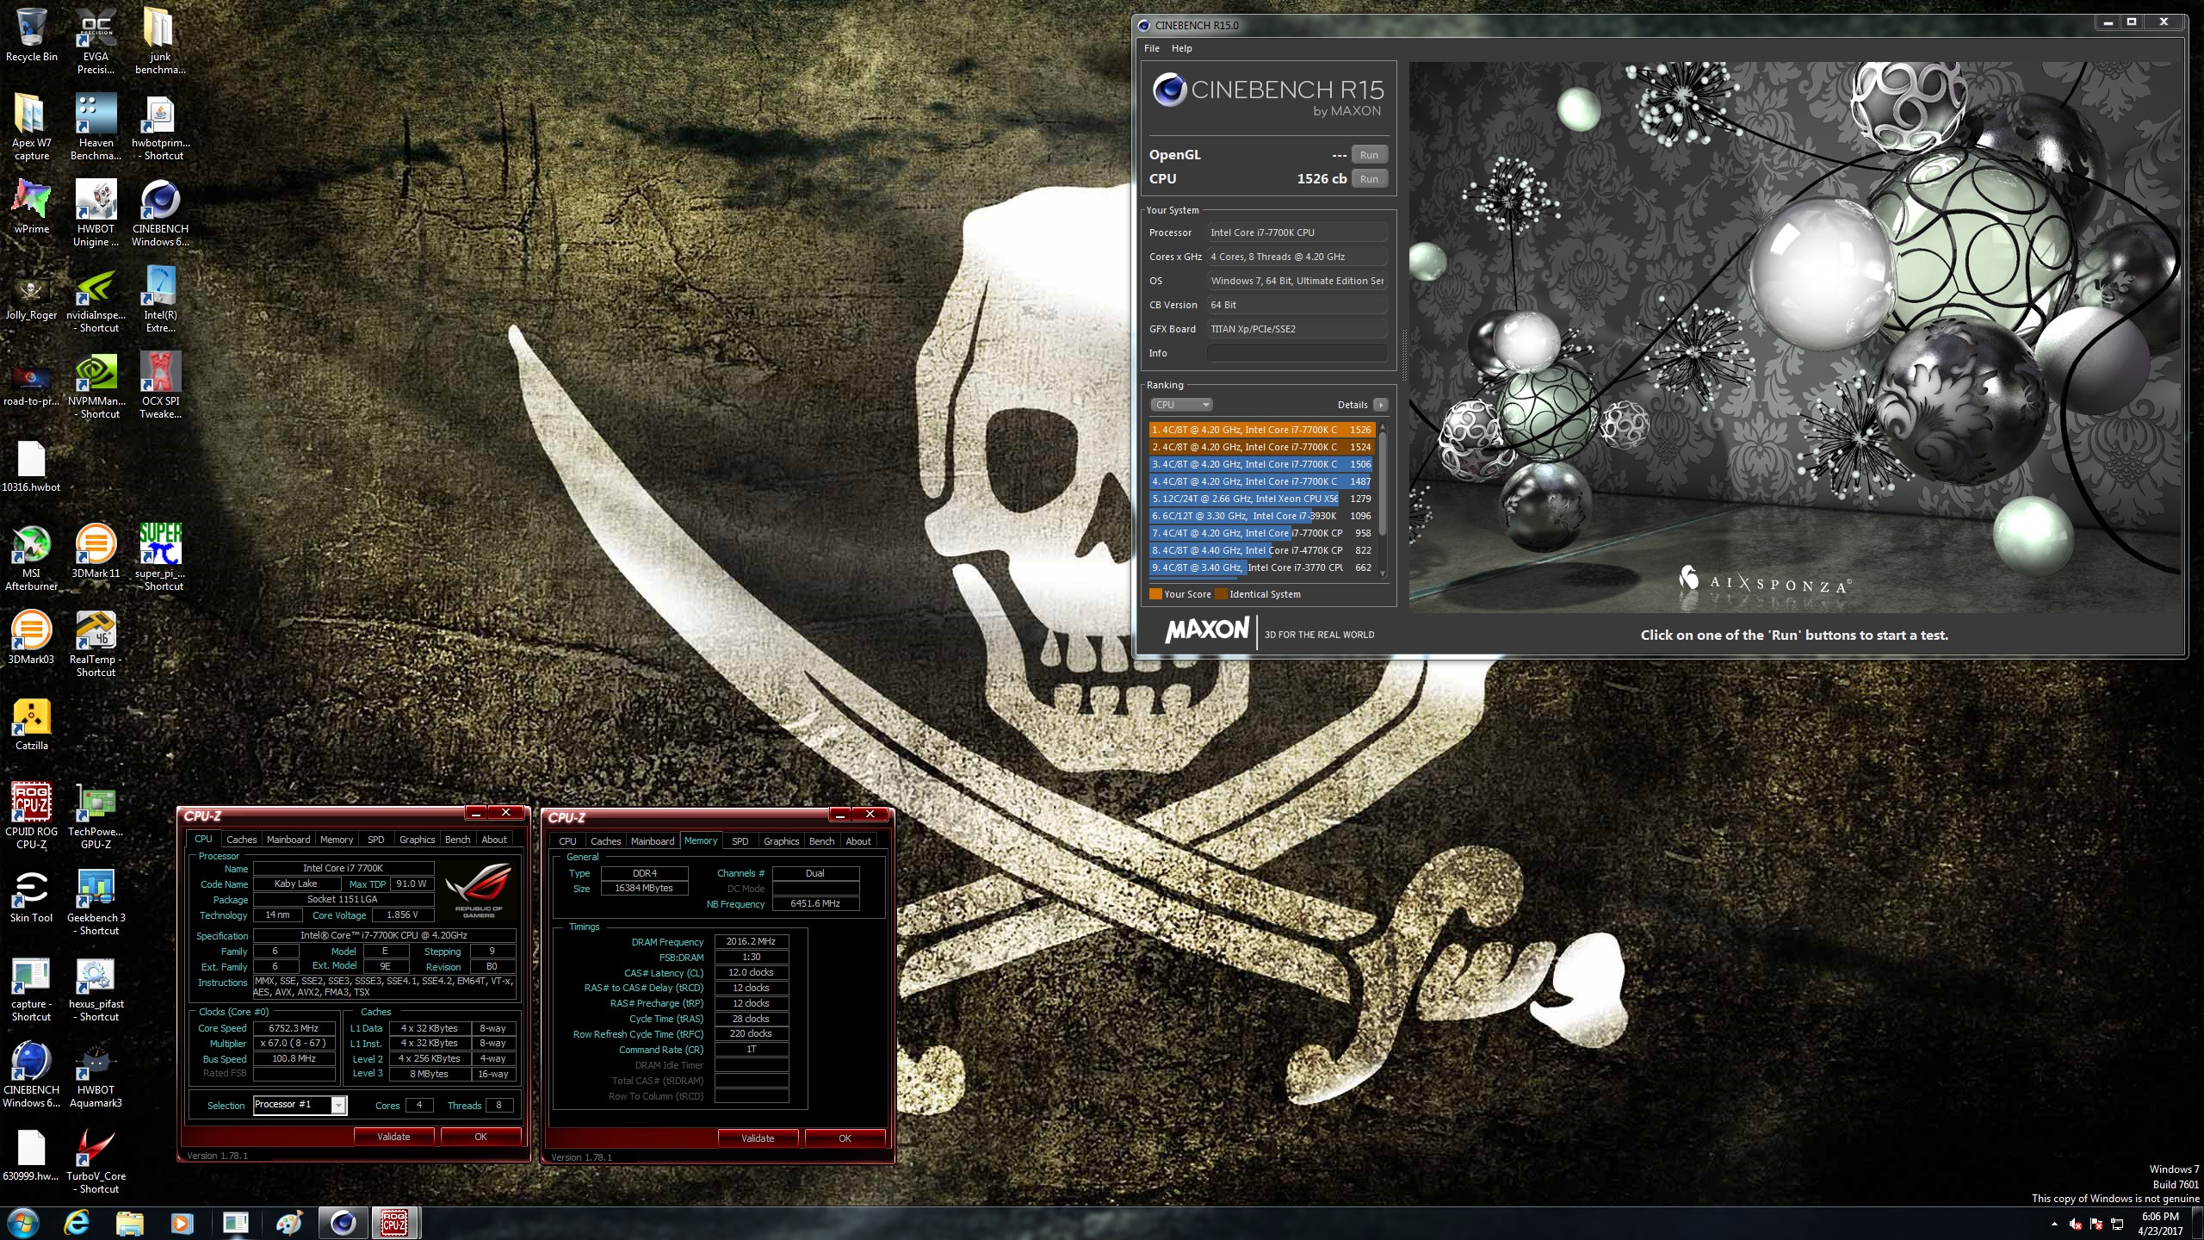The height and width of the screenshot is (1240, 2204).
Task: Select Xeon 12C/24T ranking entry
Action: 1261,499
